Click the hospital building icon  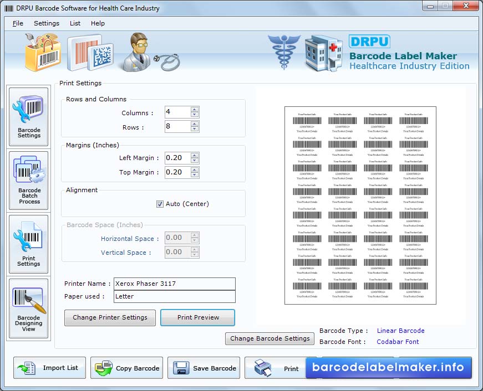pos(323,53)
